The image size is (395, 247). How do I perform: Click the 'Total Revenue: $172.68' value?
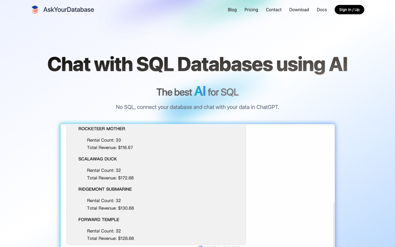[x=110, y=178]
